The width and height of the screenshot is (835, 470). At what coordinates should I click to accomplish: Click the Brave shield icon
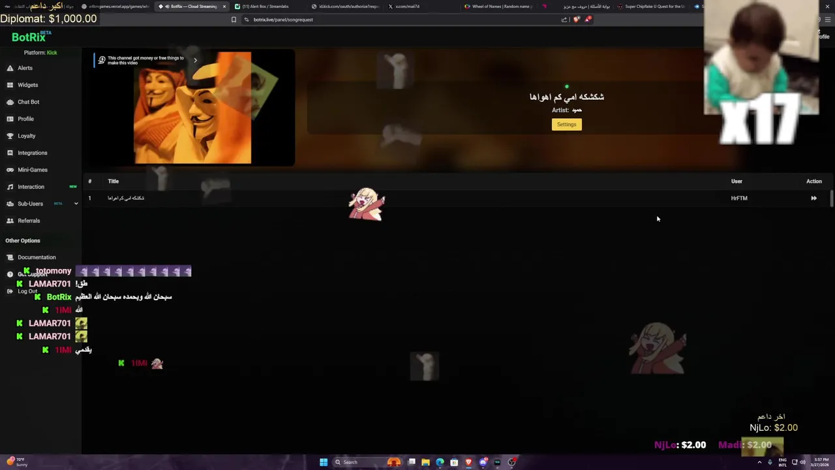pos(576,20)
